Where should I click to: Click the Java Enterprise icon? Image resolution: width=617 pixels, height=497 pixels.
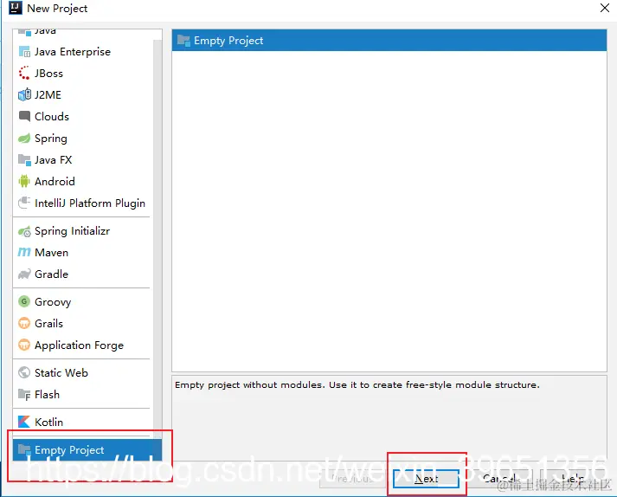(x=24, y=52)
